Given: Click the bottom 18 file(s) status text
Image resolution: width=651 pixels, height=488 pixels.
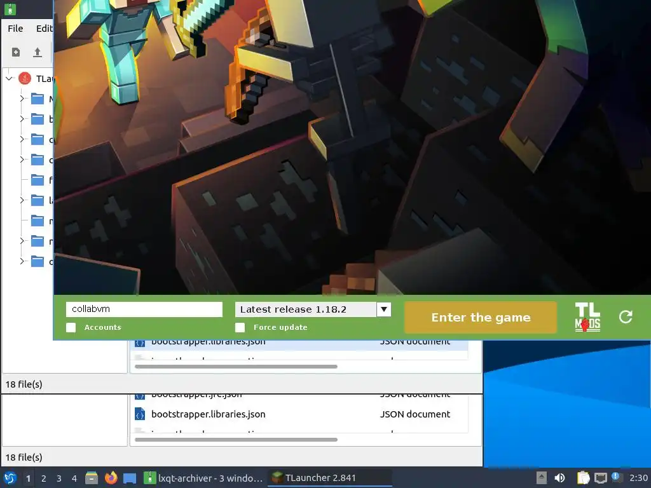Looking at the screenshot, I should point(24,457).
